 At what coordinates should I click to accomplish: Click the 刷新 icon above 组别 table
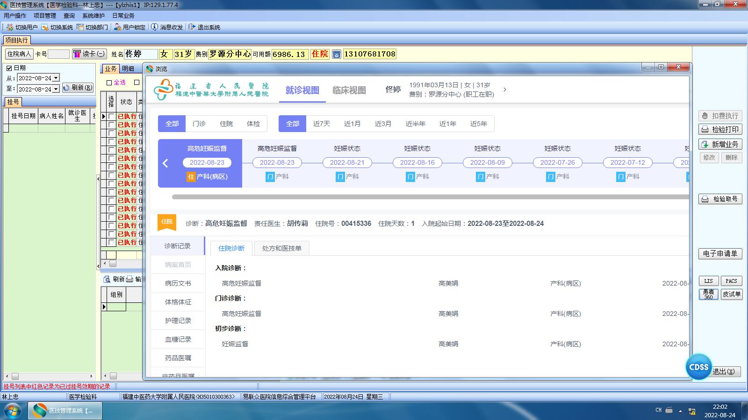coord(107,279)
